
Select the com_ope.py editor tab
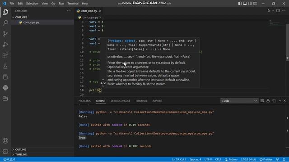89,11
